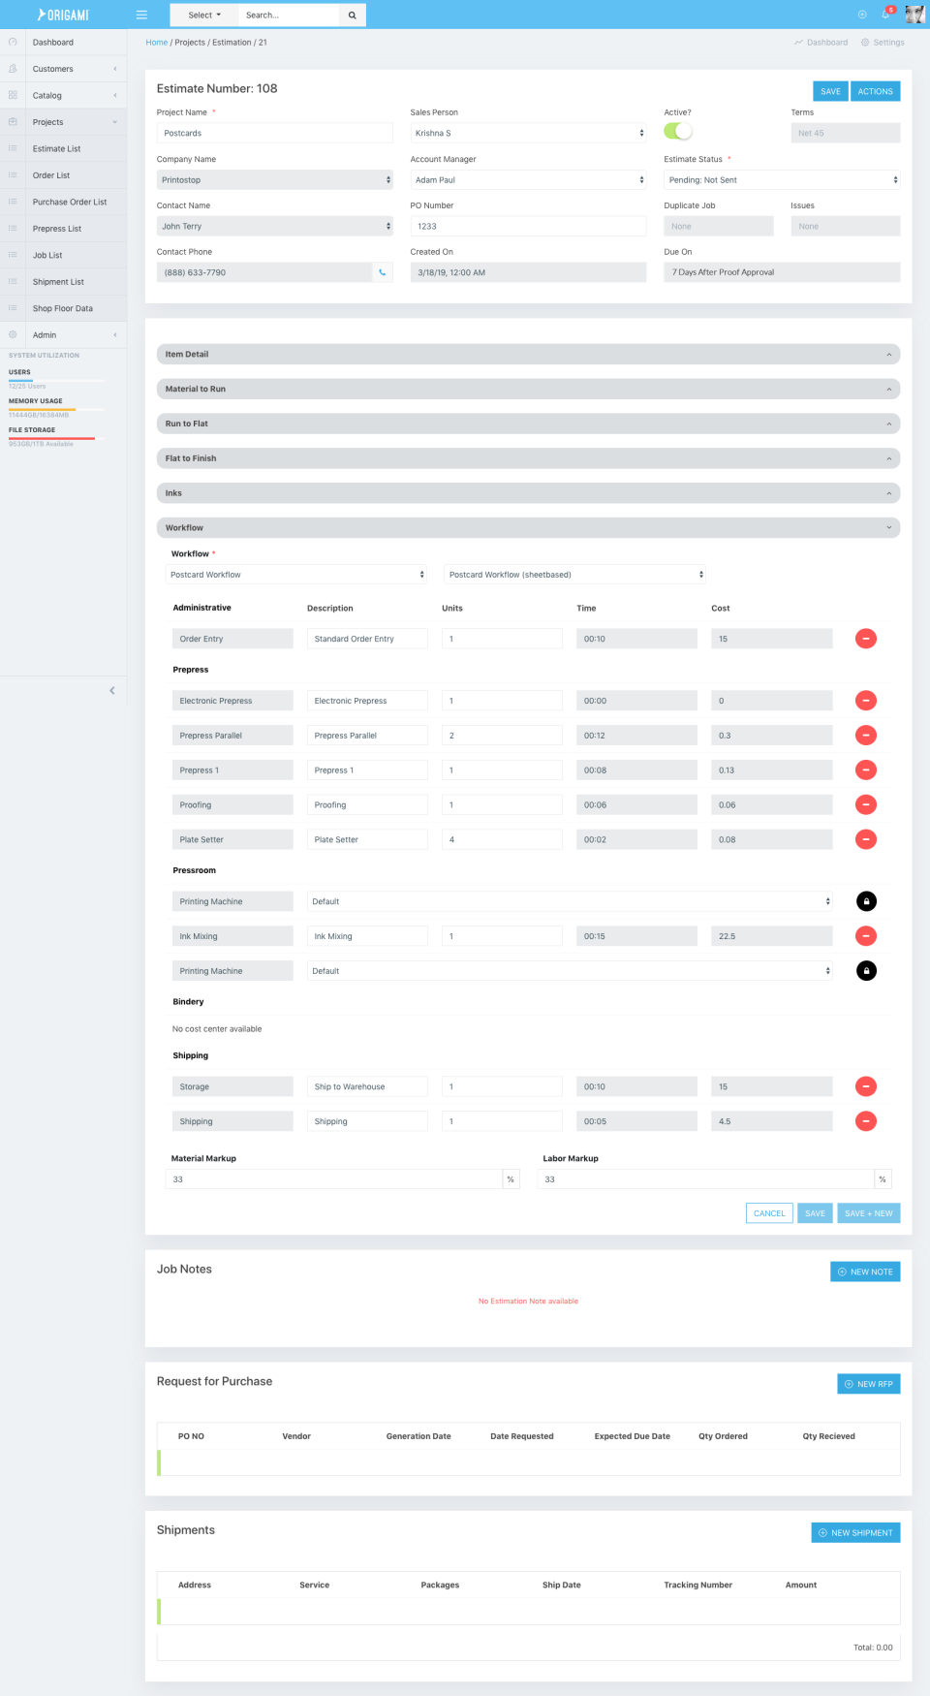Remove the Order Entry workflow row
930x1696 pixels.
pos(866,639)
